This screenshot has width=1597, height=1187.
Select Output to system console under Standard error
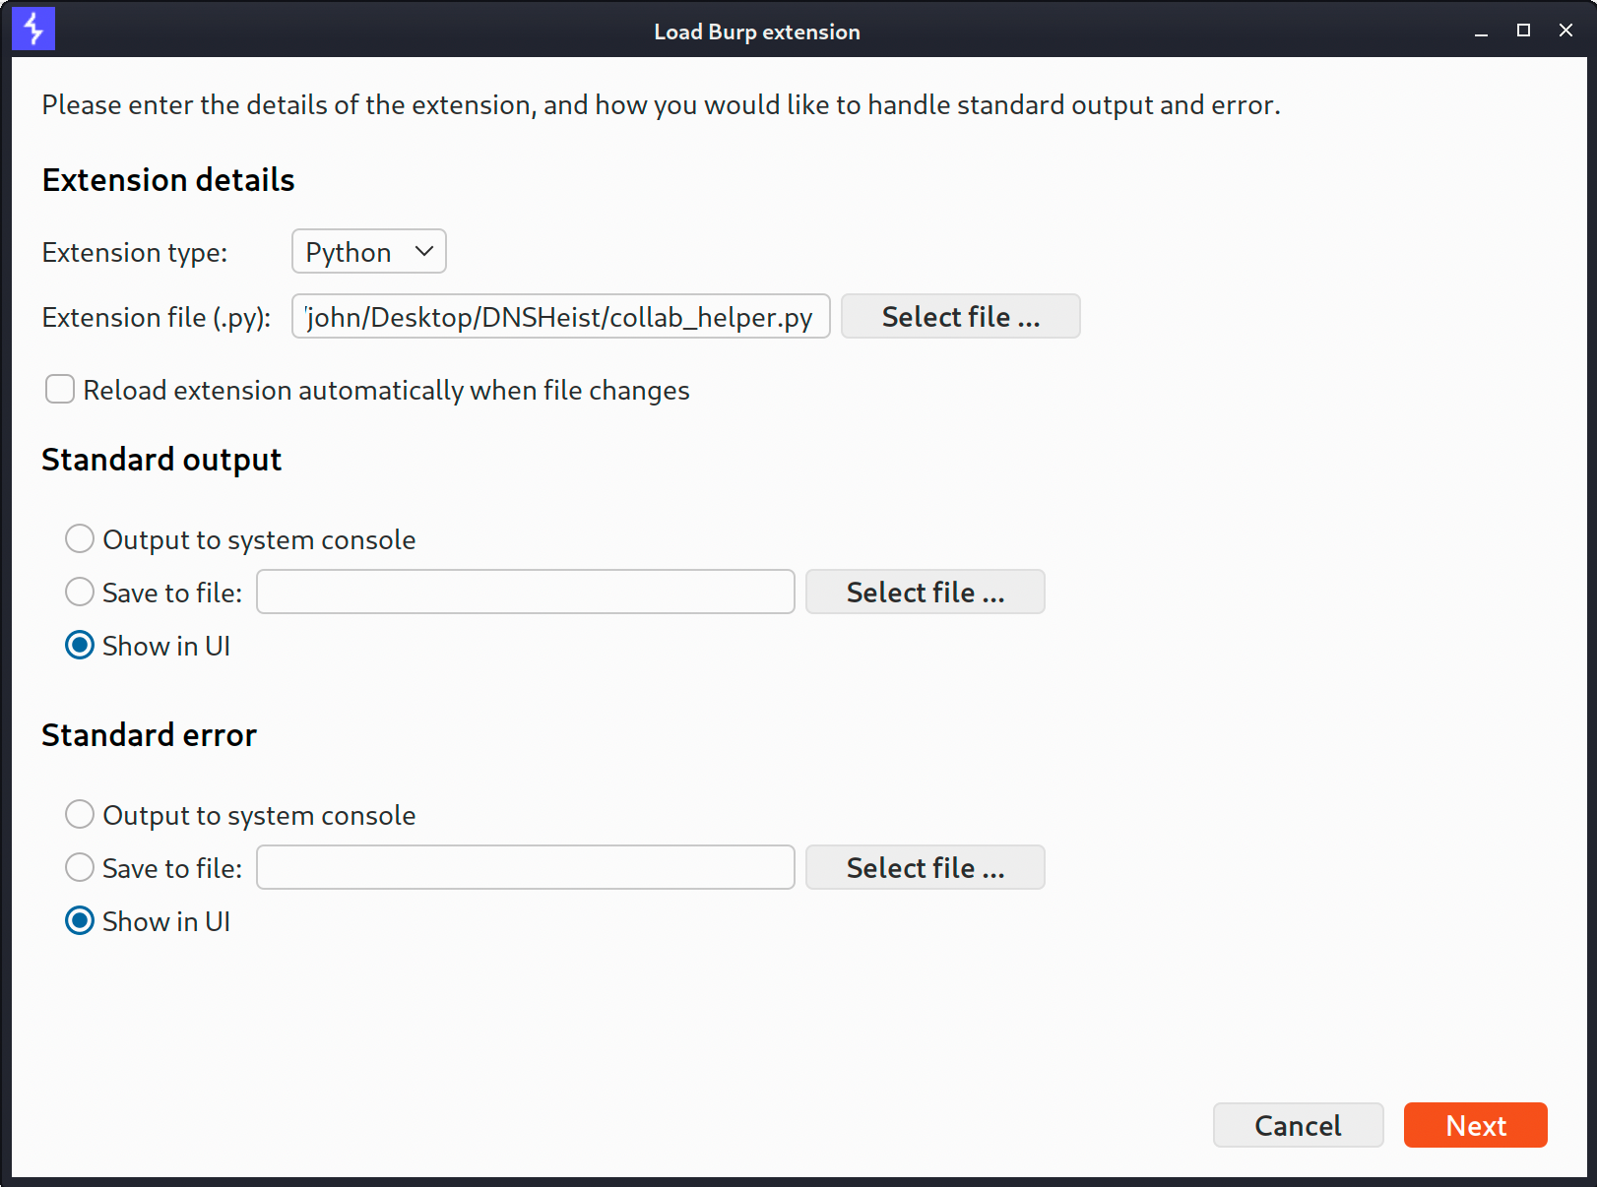pos(80,814)
